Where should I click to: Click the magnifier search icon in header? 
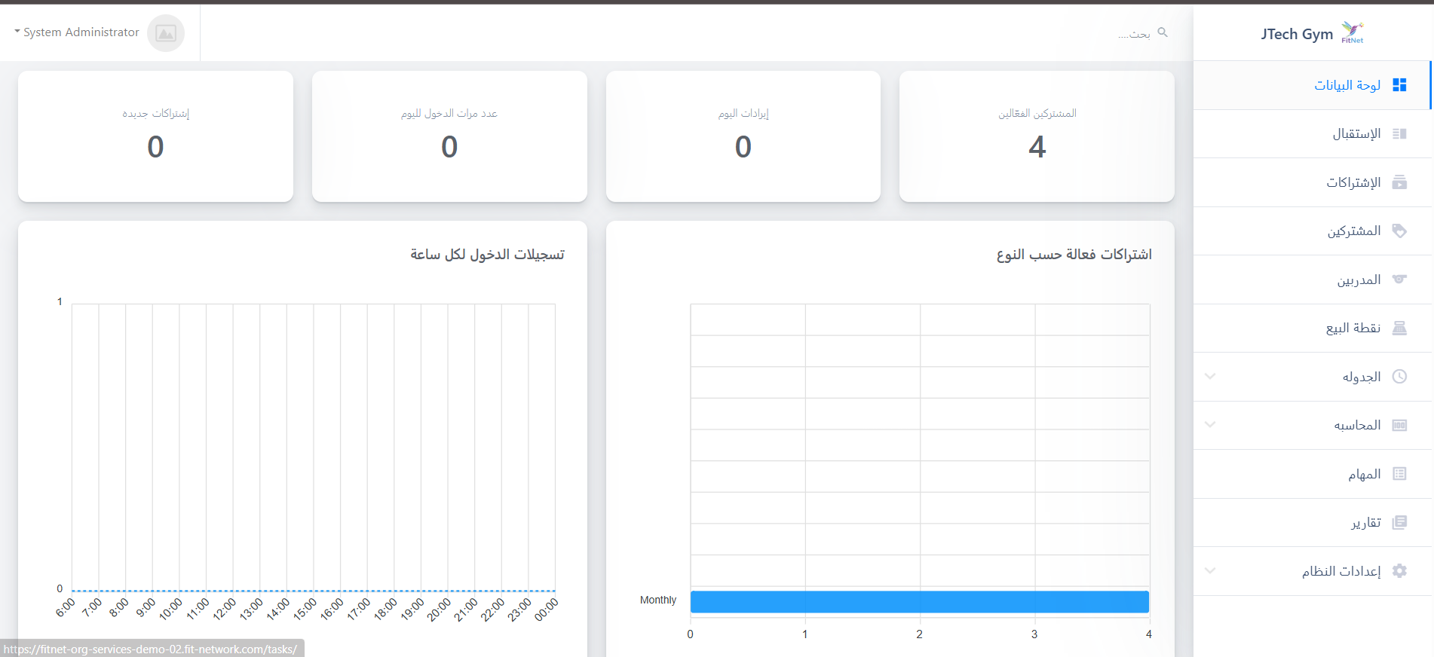tap(1163, 32)
